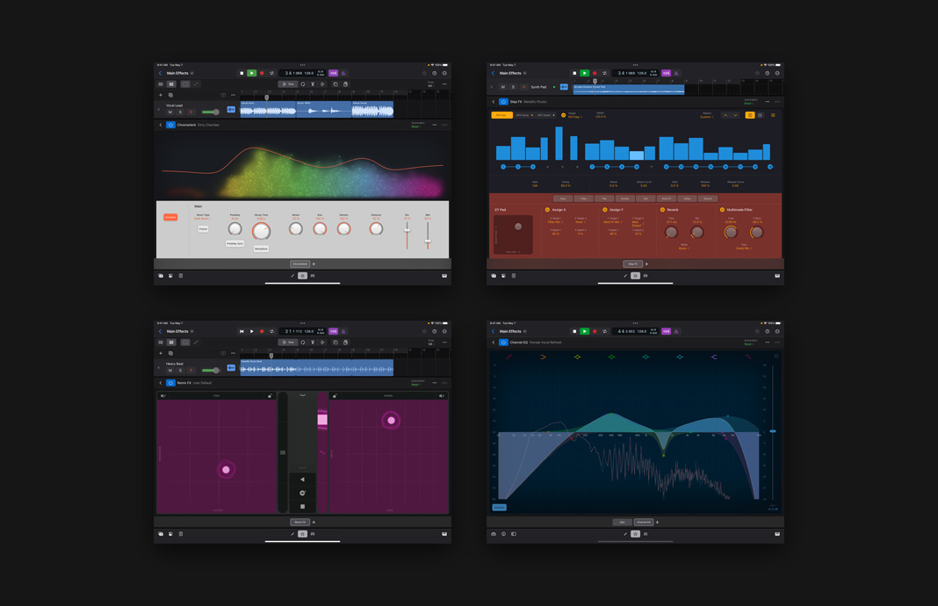
Task: Switch to the Reverb tab in Step FX
Action: (x=709, y=198)
